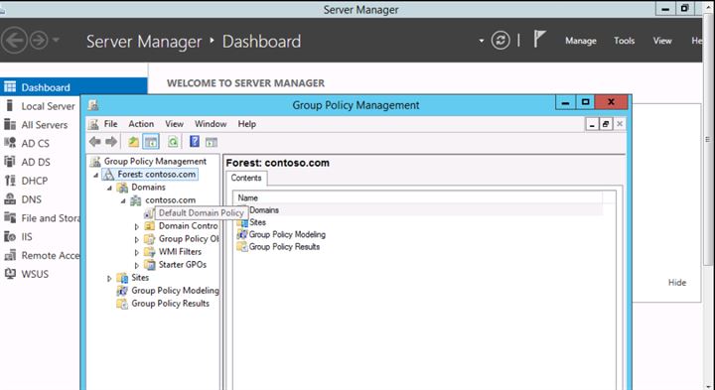Click the Notifications flag icon in Server Manager
The height and width of the screenshot is (390, 715).
pyautogui.click(x=539, y=40)
